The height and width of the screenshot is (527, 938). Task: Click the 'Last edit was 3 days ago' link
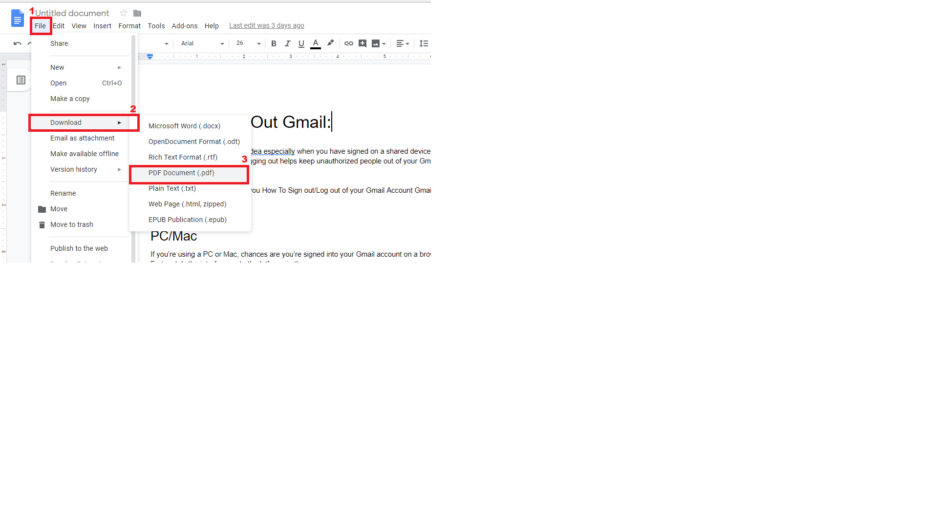[x=267, y=26]
